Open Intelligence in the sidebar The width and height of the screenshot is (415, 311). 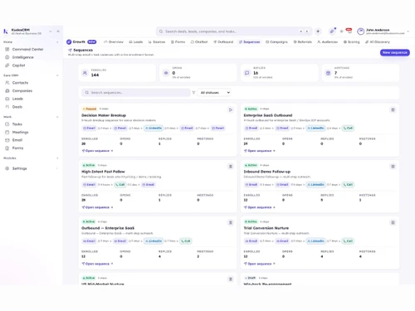pyautogui.click(x=23, y=57)
